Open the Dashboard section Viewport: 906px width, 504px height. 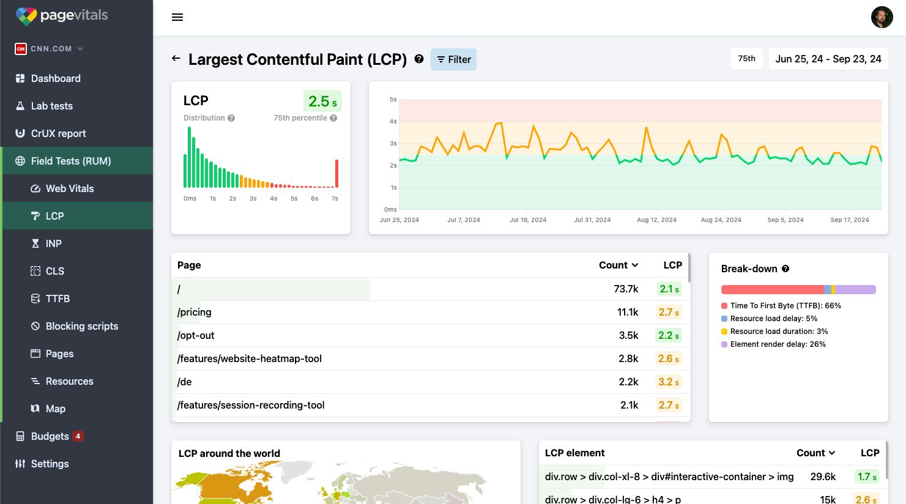[x=54, y=78]
